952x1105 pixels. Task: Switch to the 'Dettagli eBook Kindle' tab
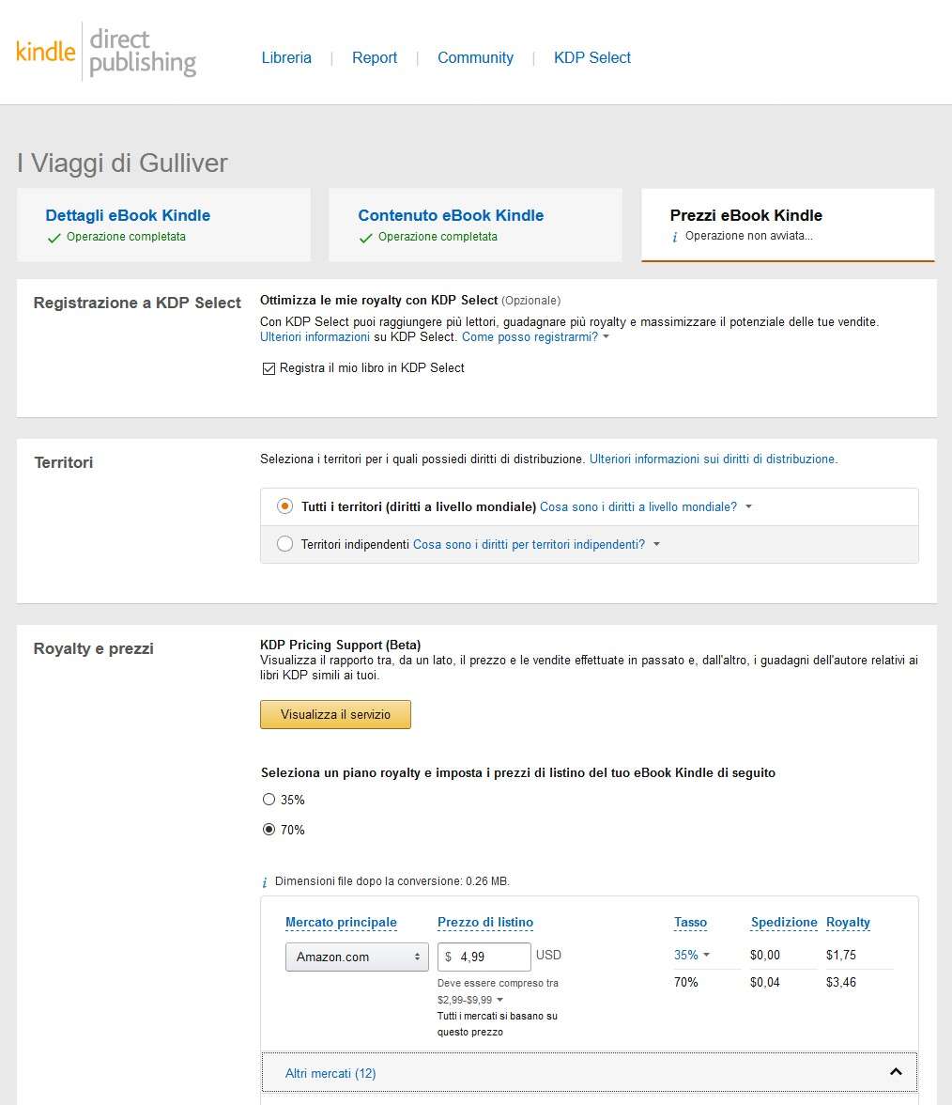(128, 215)
